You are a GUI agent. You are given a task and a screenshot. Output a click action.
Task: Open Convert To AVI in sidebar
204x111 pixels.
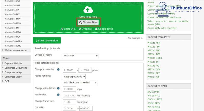point(12,10)
